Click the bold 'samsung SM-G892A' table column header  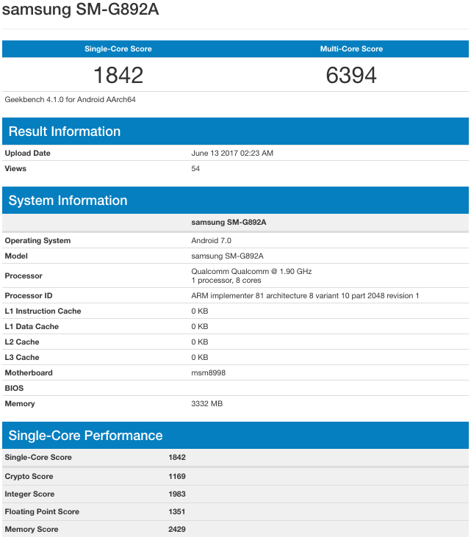[229, 223]
